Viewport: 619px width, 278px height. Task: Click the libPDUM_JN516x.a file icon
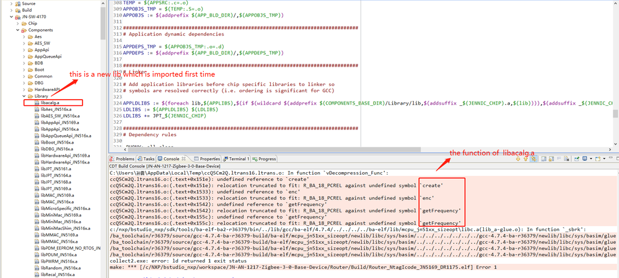(x=37, y=255)
